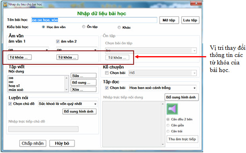
Task: Select the 'Khác' lesson type radio
Action: pyautogui.click(x=119, y=28)
